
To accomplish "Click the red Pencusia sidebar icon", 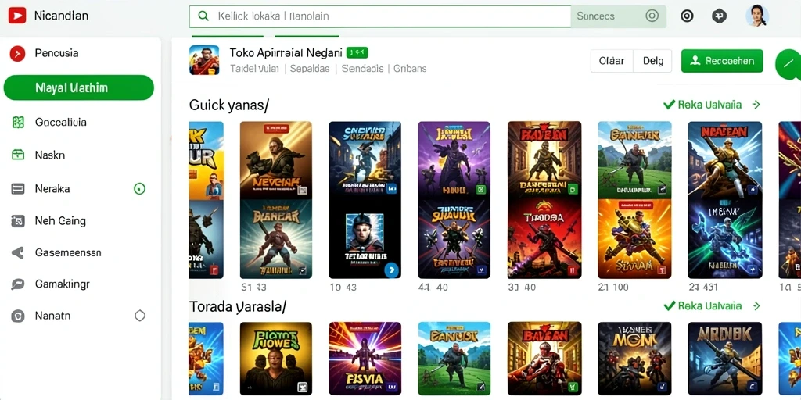I will (x=17, y=53).
